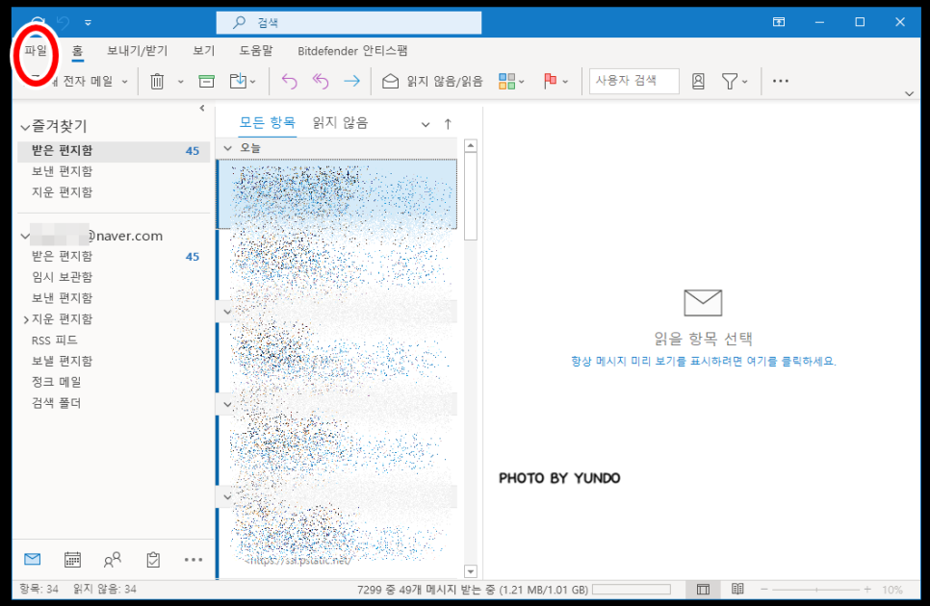The width and height of the screenshot is (930, 606).
Task: Click the Forward arrow icon
Action: point(351,81)
